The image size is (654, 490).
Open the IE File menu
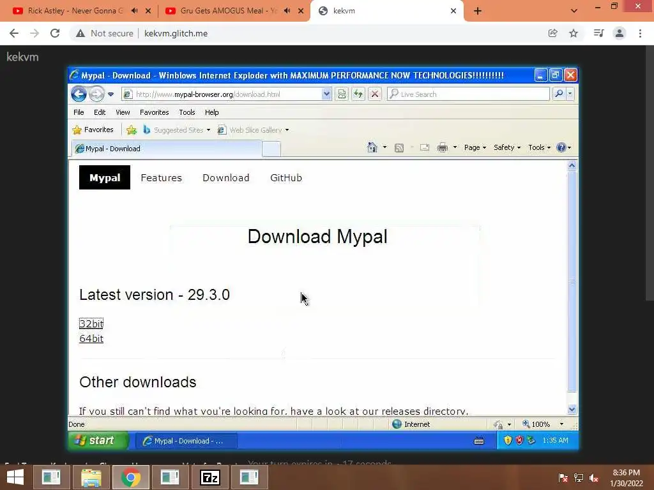tap(79, 112)
